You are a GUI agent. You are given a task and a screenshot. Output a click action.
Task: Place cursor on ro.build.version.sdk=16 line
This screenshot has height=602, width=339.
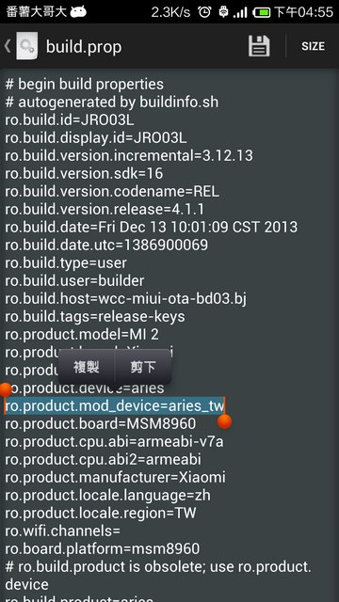pos(84,173)
